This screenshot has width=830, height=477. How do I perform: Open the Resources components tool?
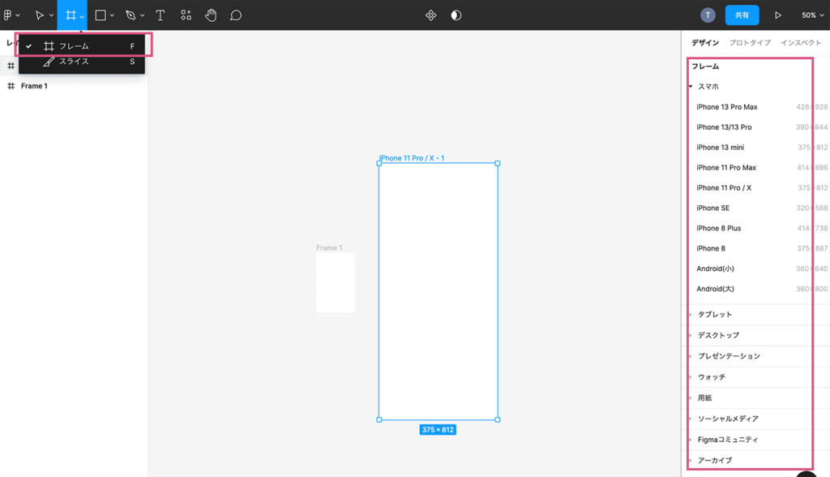coord(186,15)
